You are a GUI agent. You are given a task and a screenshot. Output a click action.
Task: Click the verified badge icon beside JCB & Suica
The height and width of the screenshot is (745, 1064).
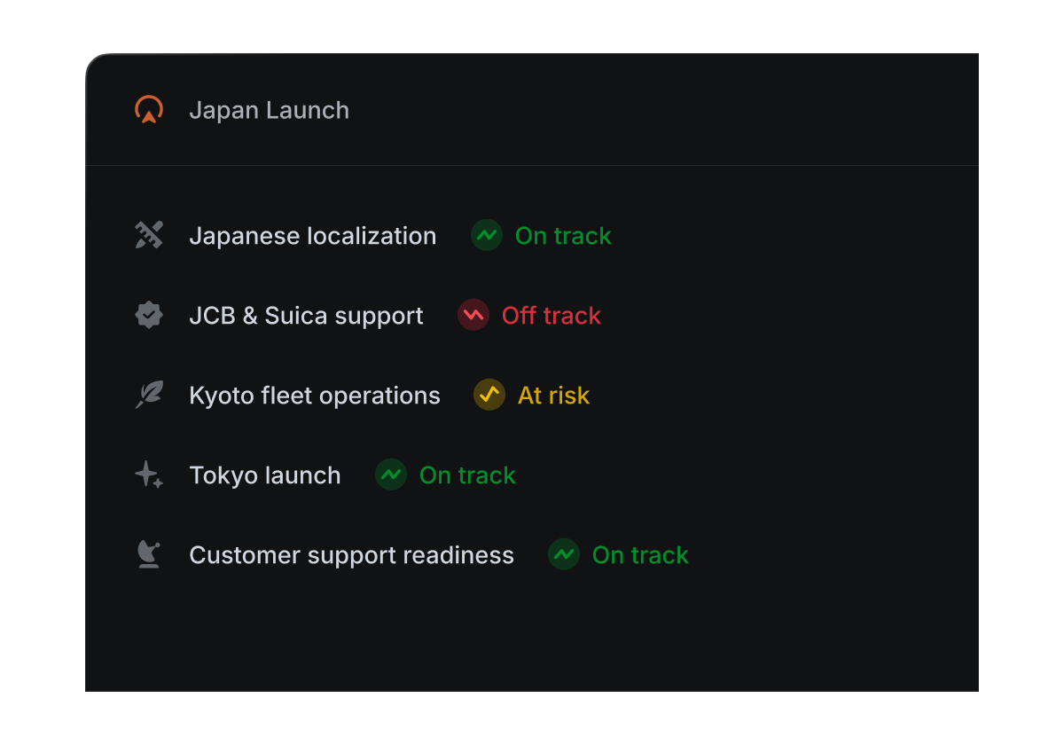pos(149,315)
